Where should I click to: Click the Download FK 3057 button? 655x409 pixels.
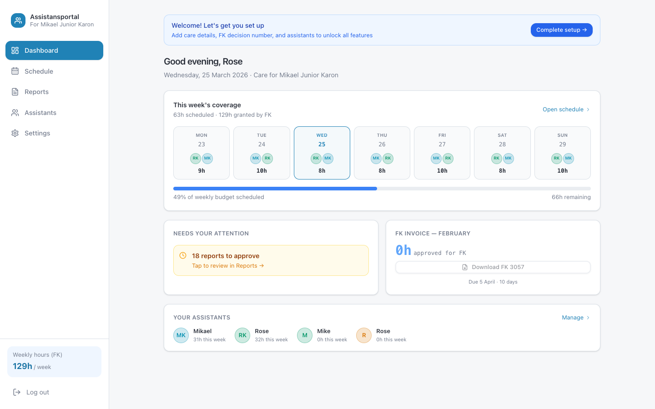click(x=493, y=267)
